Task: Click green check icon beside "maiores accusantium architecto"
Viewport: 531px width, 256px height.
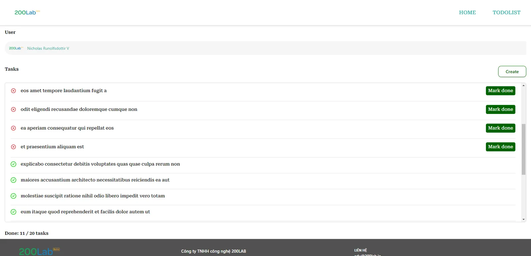Action: coord(14,180)
